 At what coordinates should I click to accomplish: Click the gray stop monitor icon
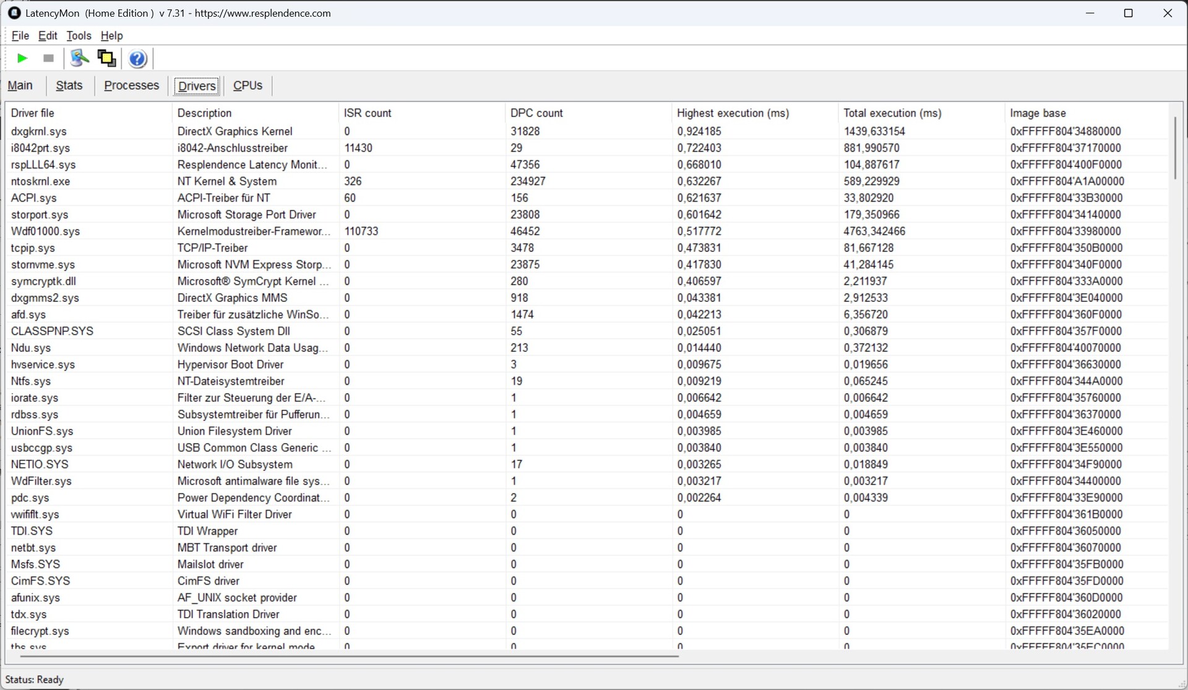coord(48,58)
